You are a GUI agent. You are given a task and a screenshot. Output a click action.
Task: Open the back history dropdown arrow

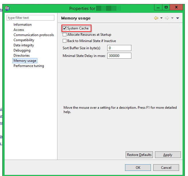tap(161, 18)
